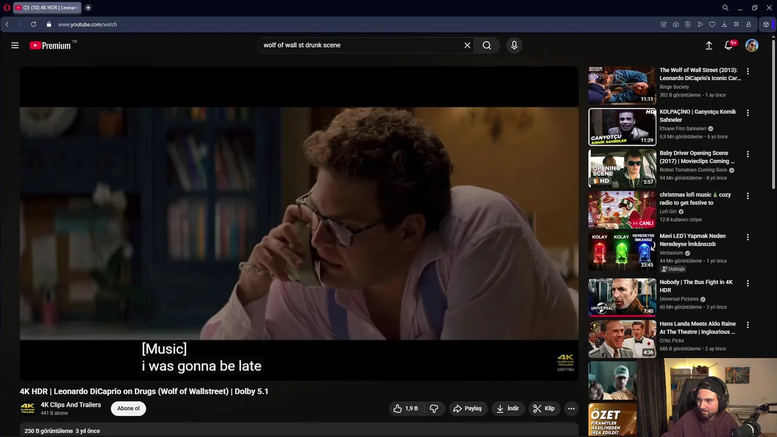Dislike the video with thumbs down
This screenshot has height=437, width=777.
coord(433,408)
